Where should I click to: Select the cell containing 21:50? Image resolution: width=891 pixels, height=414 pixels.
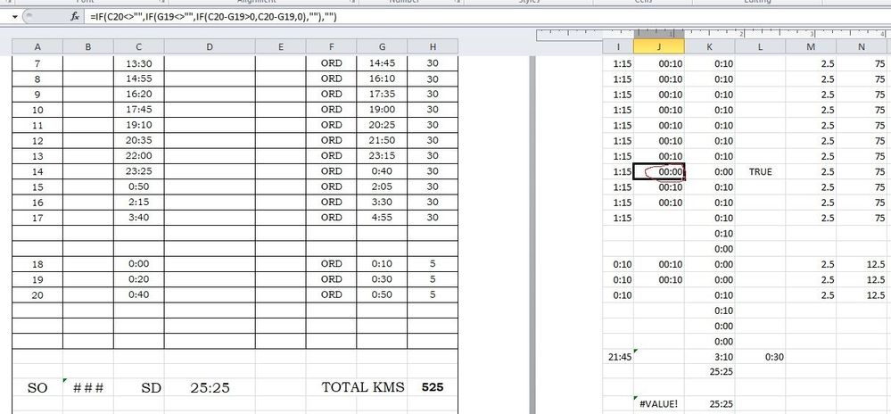[382, 140]
